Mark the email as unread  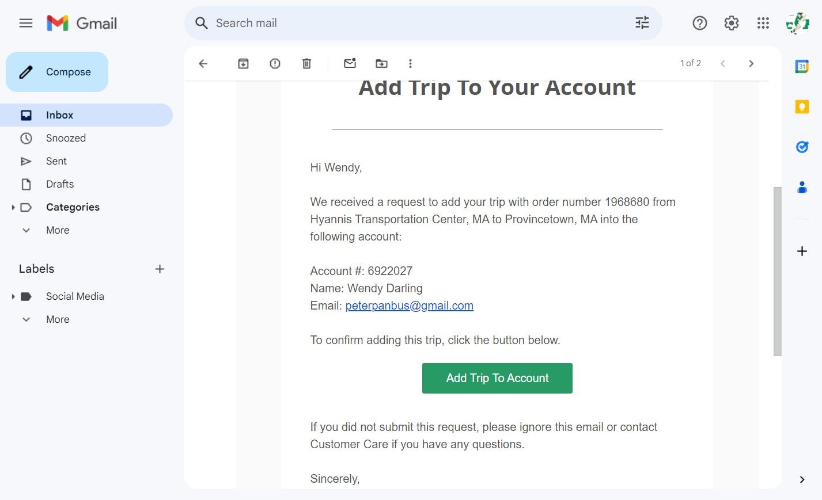pos(350,63)
